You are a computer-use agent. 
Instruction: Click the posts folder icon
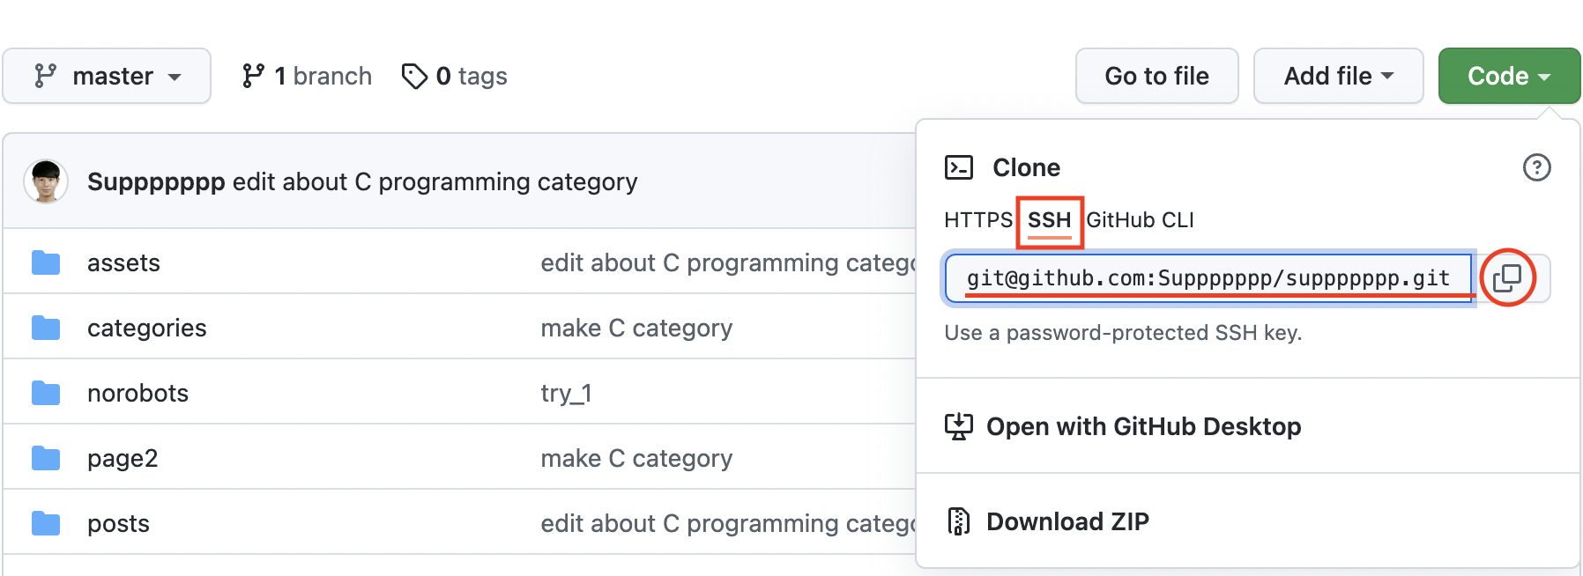(46, 523)
